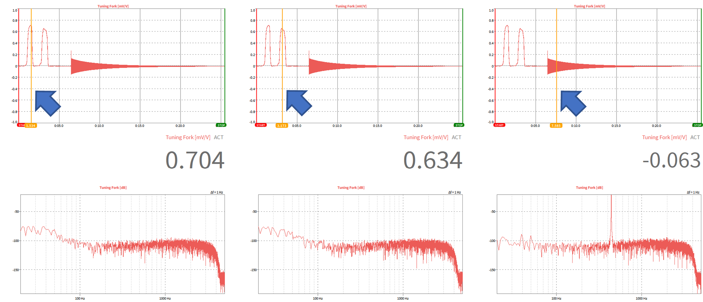Click the Tuning Fork [mV/V] title above the middle recorder chart
This screenshot has width=703, height=302.
pyautogui.click(x=351, y=6)
